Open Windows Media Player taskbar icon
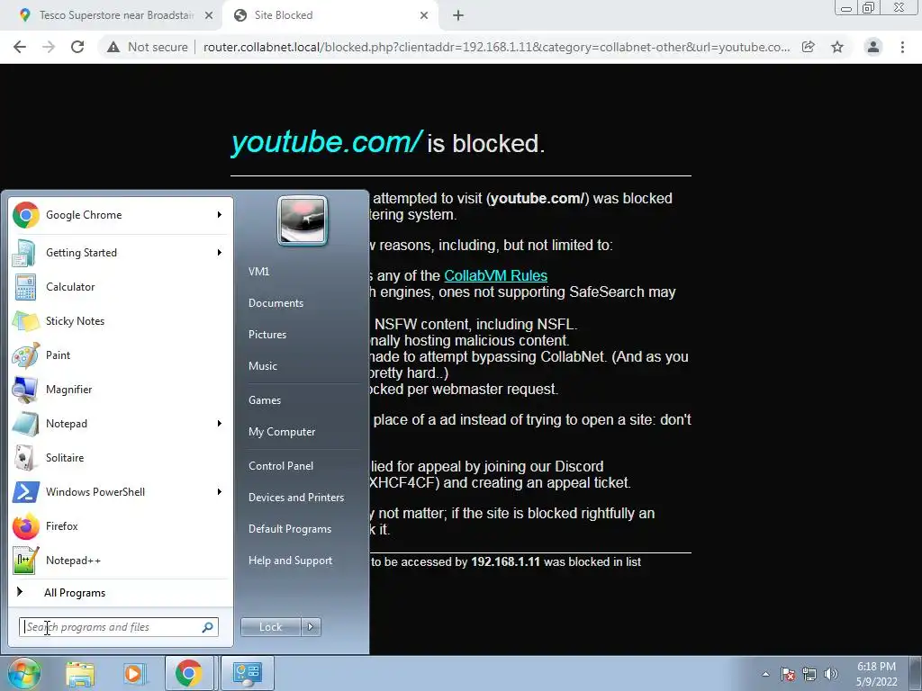 click(x=133, y=673)
